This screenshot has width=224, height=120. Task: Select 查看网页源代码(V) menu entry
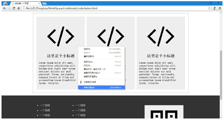(x=101, y=73)
